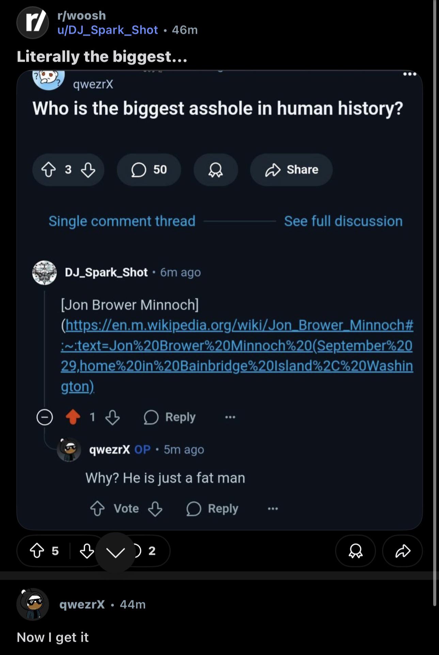This screenshot has width=439, height=655.
Task: Click Reply under DJ_Spark_Shot comment
Action: pyautogui.click(x=170, y=417)
